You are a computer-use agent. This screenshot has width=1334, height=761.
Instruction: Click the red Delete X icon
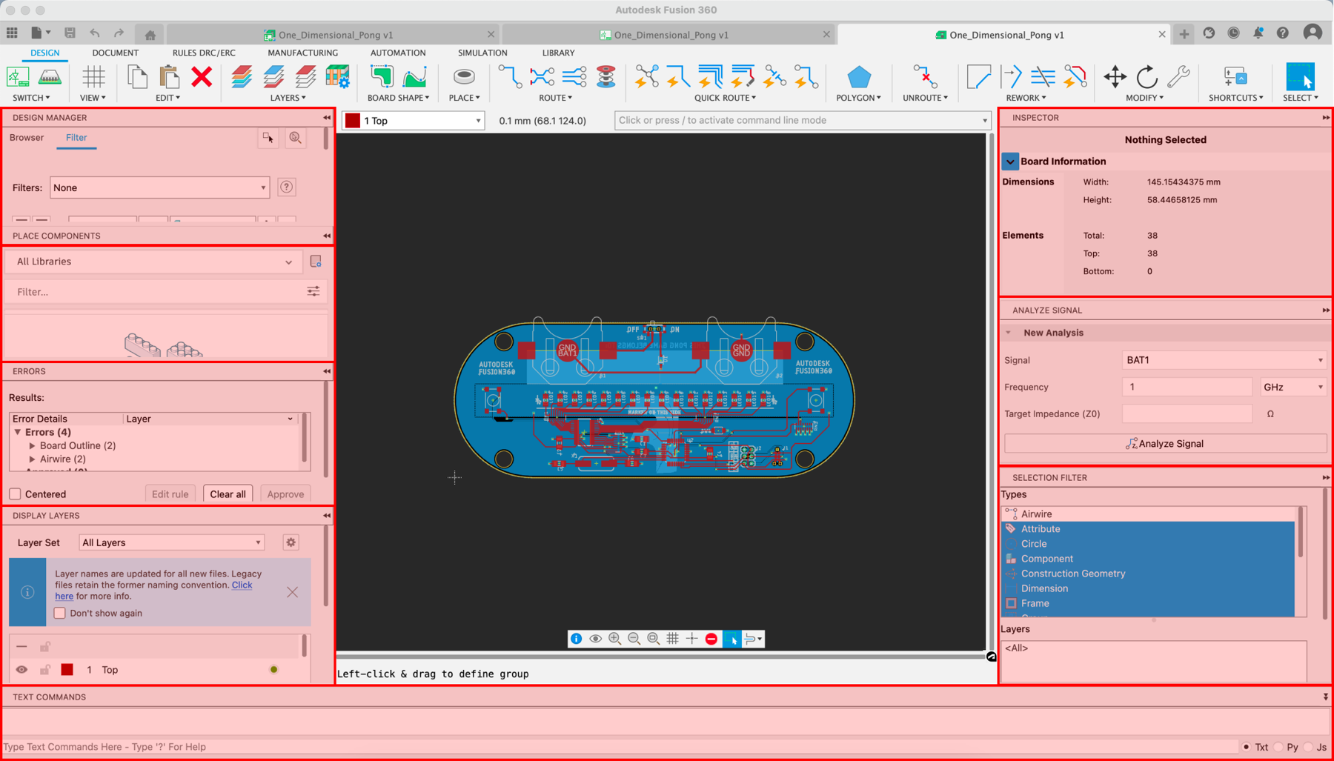pyautogui.click(x=202, y=77)
